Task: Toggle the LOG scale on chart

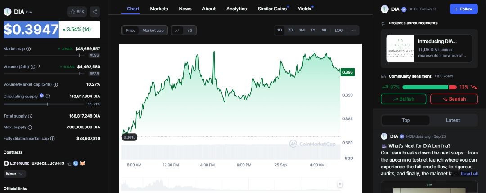Action: (338, 30)
